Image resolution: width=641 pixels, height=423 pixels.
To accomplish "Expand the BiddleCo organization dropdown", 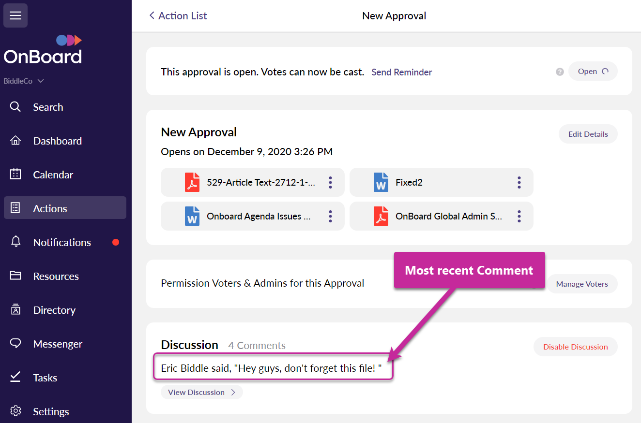I will [24, 81].
